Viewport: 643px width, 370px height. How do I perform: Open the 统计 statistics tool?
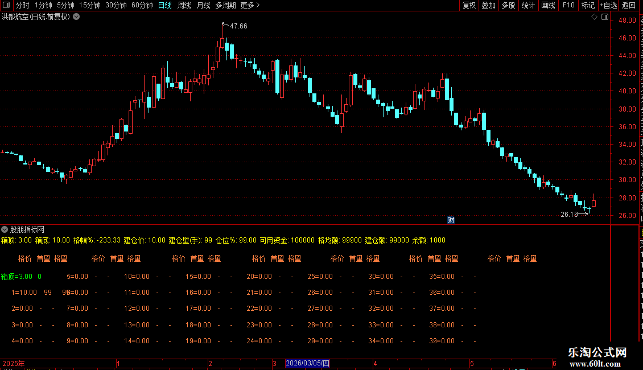(x=527, y=5)
